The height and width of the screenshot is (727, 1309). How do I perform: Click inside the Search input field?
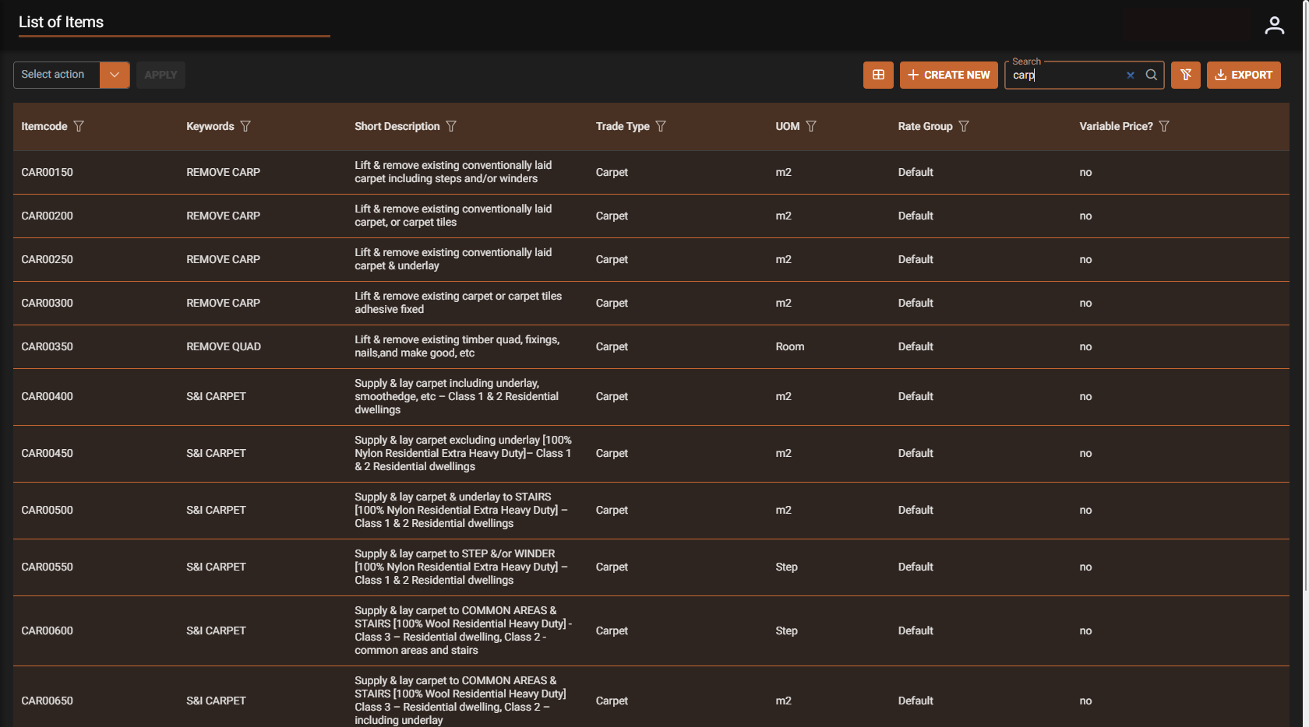1067,75
